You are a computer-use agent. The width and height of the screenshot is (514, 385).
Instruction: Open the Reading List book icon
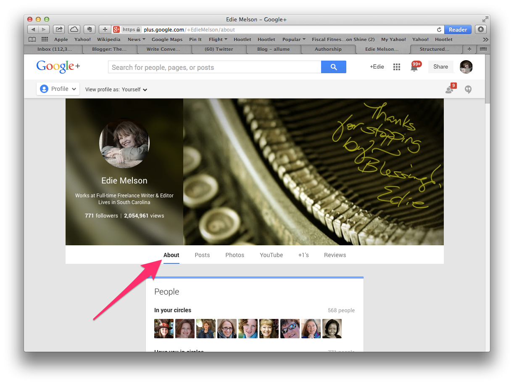(32, 39)
